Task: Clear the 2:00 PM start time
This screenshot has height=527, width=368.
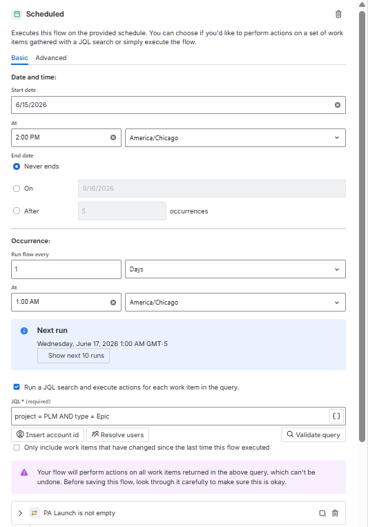Action: tap(113, 137)
